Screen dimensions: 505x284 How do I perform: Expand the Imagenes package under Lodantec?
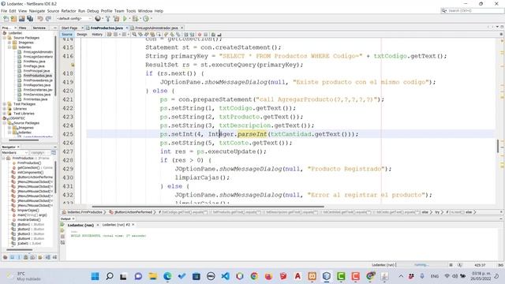(x=9, y=43)
